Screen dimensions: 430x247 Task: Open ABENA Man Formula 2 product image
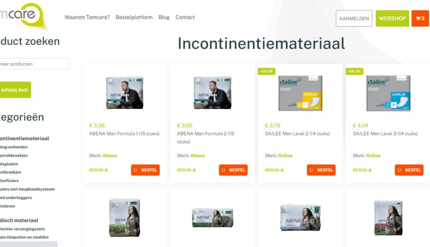click(213, 93)
